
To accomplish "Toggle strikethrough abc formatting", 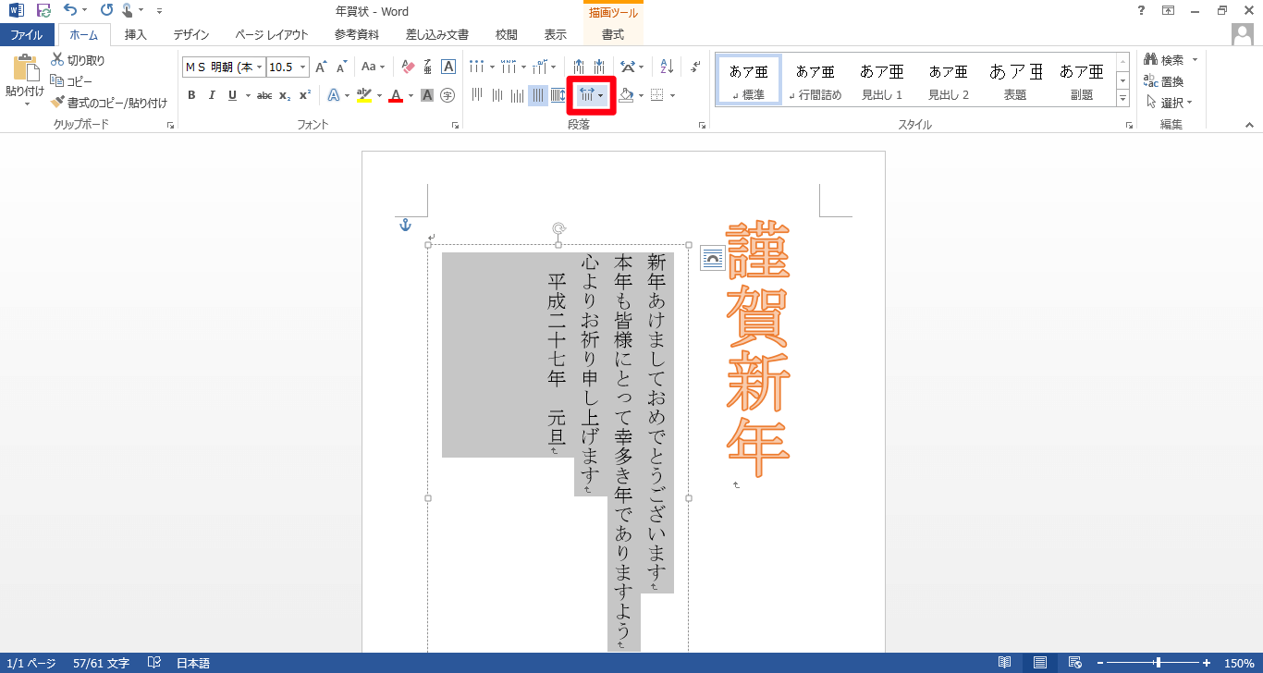I will click(264, 95).
